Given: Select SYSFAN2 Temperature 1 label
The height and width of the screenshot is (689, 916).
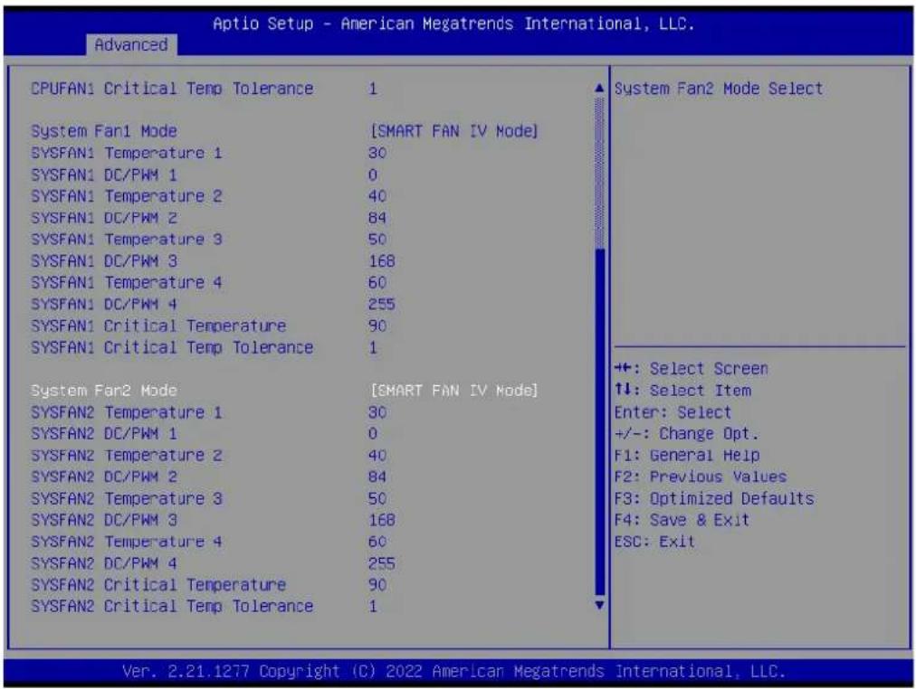Looking at the screenshot, I should (127, 412).
